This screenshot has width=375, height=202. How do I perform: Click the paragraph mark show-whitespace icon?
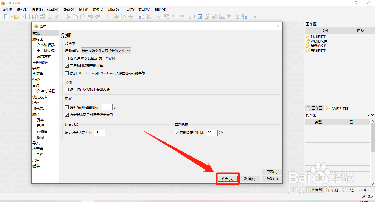pos(174,17)
